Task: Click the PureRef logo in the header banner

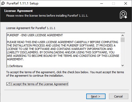Action: pyautogui.click(x=123, y=15)
